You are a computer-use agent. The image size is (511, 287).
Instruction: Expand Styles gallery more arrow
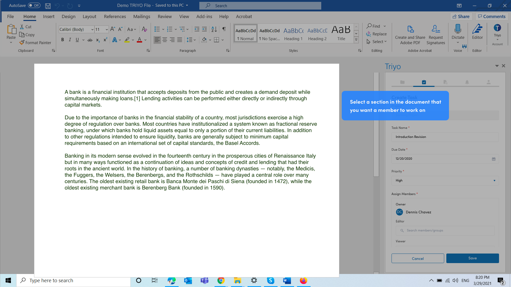[x=356, y=40]
